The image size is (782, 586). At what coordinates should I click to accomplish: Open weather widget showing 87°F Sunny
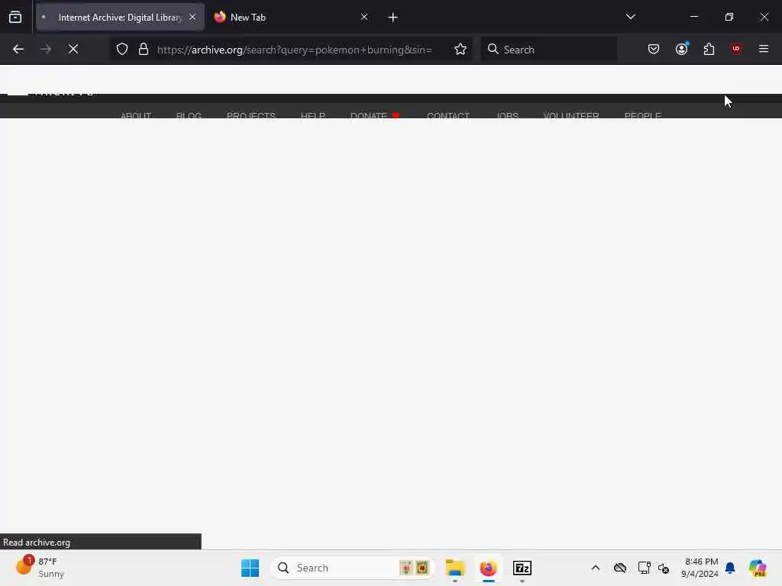tap(40, 568)
